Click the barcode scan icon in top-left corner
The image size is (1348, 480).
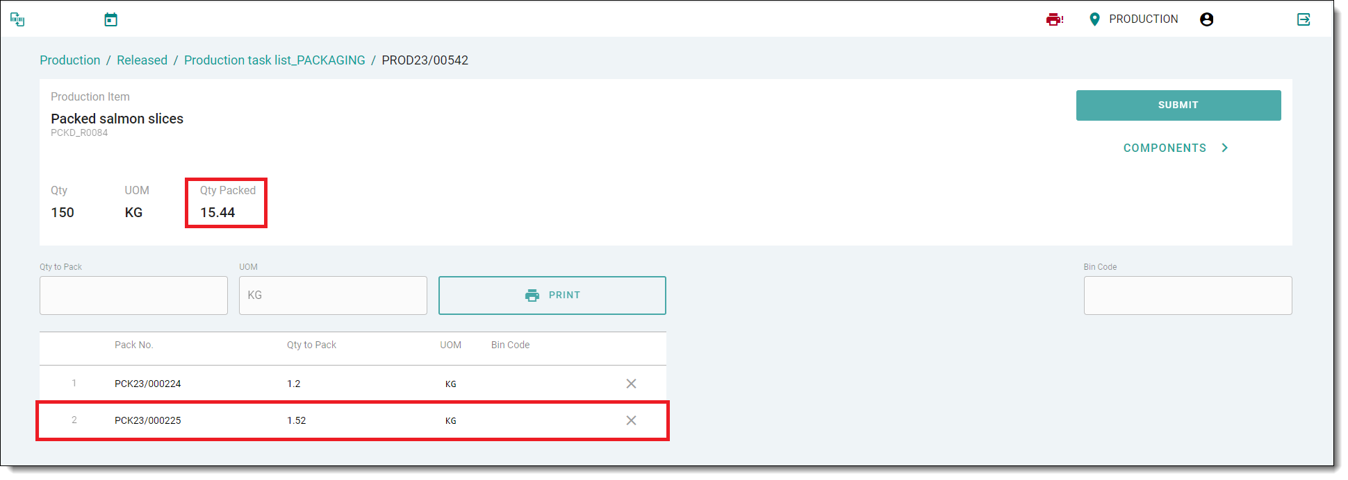(x=18, y=19)
